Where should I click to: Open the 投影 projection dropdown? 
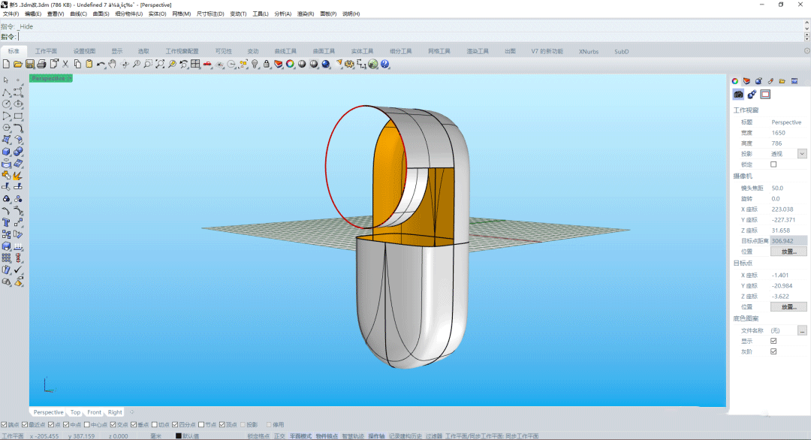(x=802, y=154)
